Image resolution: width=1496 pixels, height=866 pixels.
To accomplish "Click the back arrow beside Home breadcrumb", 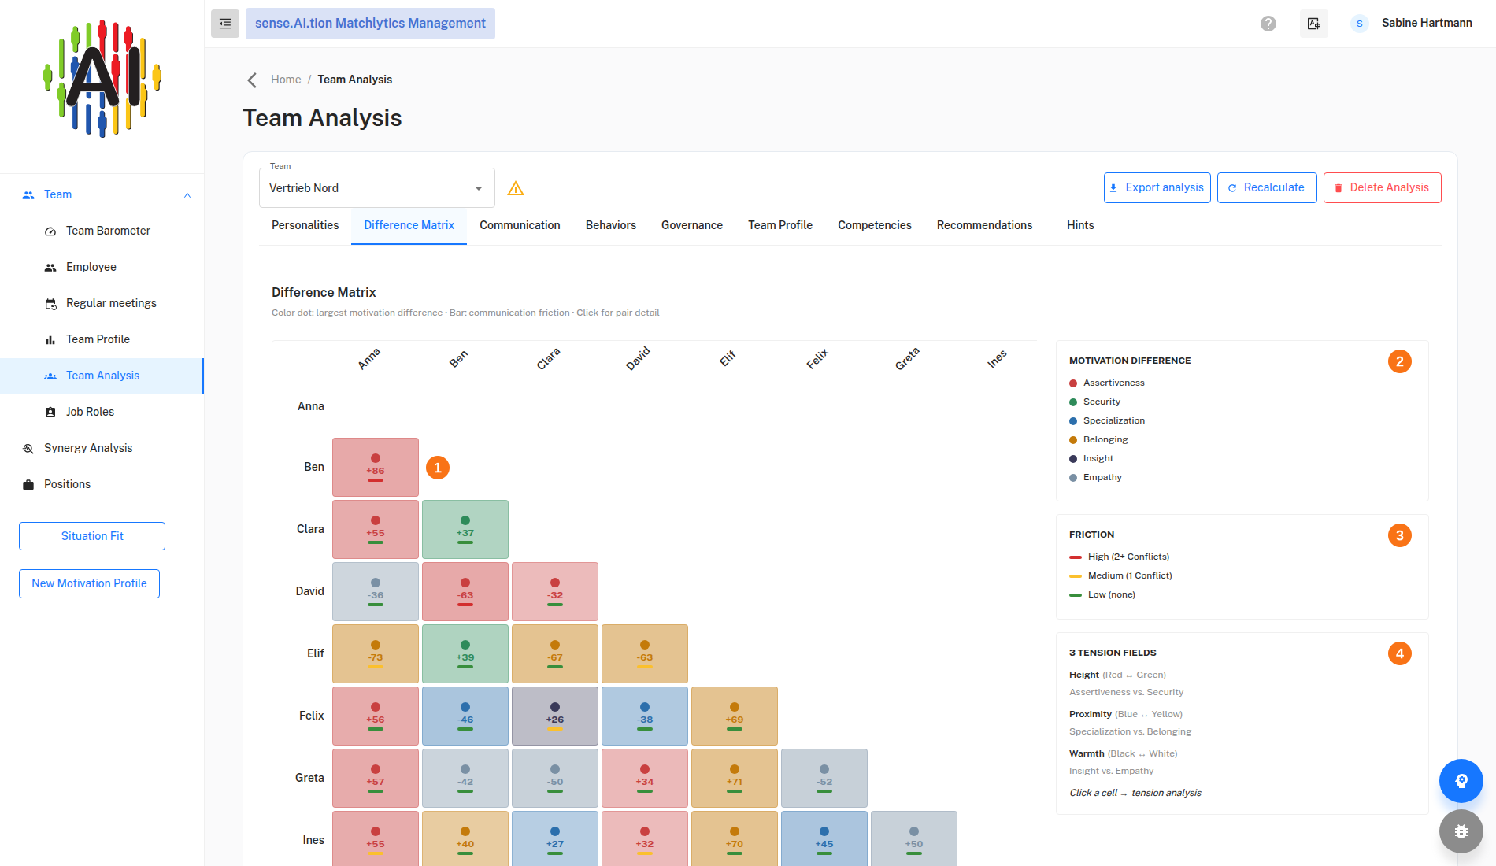I will pos(252,80).
